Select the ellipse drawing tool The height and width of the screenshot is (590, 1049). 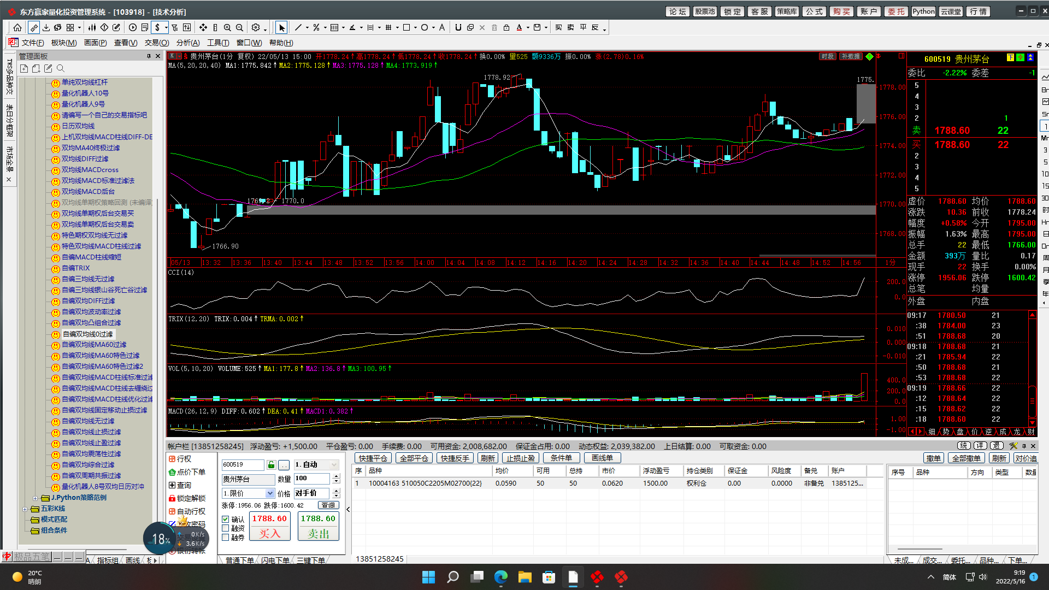pos(425,27)
